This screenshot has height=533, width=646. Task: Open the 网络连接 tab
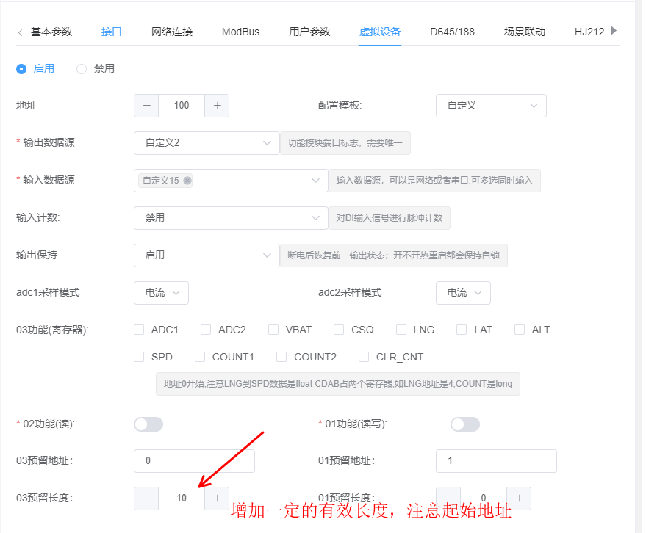[x=172, y=32]
